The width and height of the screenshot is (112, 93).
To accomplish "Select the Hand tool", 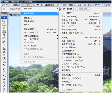I will 4,89.
